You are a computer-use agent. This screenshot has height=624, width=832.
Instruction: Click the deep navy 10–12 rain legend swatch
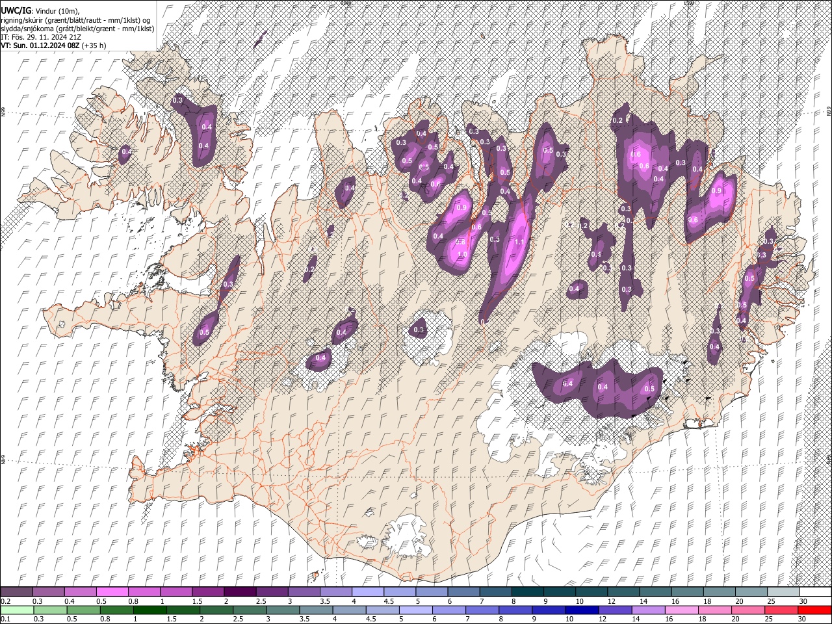click(x=582, y=610)
